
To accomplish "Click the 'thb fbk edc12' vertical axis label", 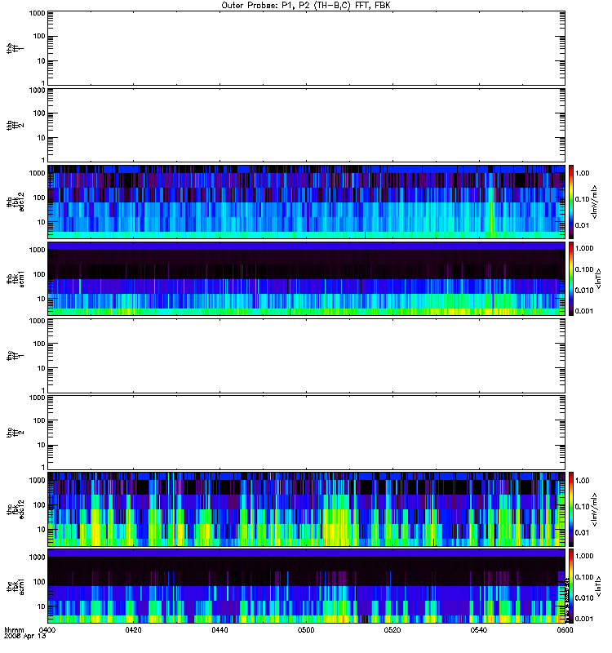I will coord(15,202).
